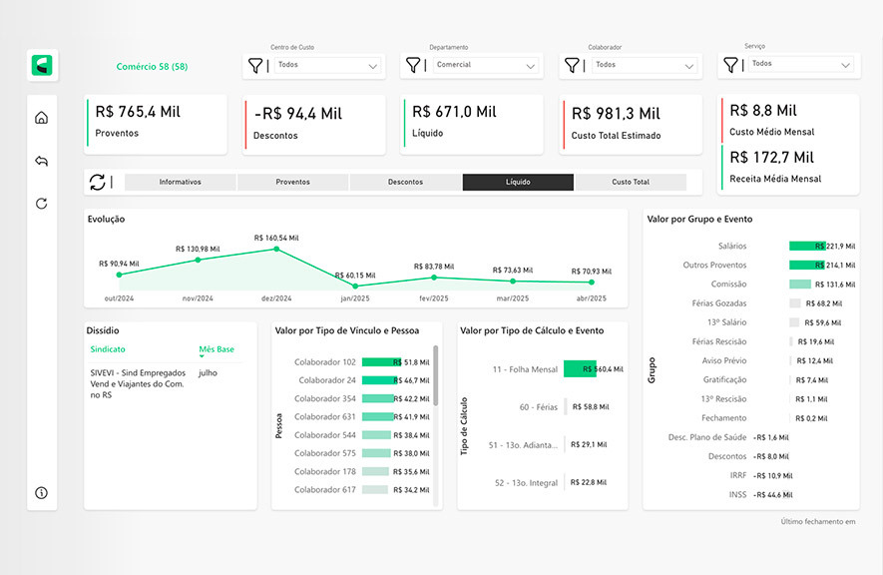
Task: Click the sync arrows icon beside tabs
Action: 98,182
